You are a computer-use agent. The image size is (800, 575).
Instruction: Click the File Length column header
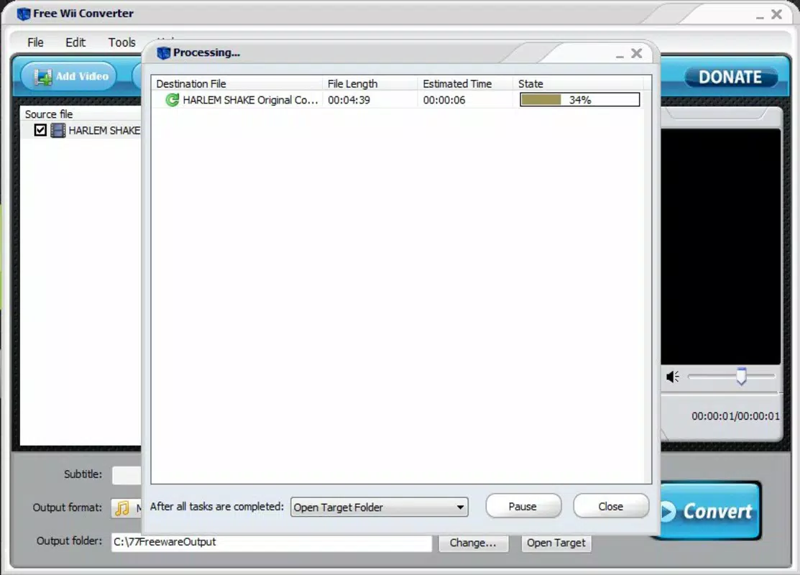[x=370, y=83]
